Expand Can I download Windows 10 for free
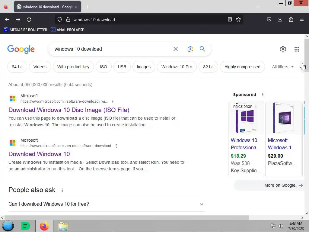The width and height of the screenshot is (309, 232). point(107,204)
